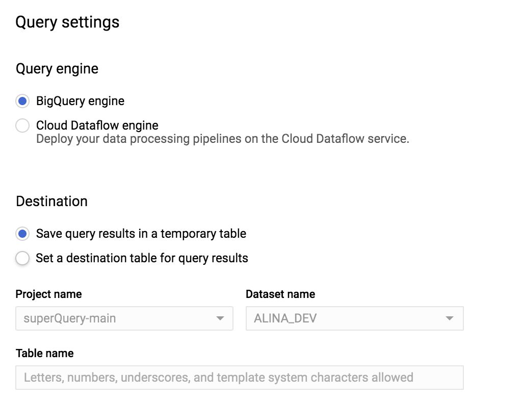Click into the Table name input field
522x399 pixels.
pyautogui.click(x=240, y=378)
